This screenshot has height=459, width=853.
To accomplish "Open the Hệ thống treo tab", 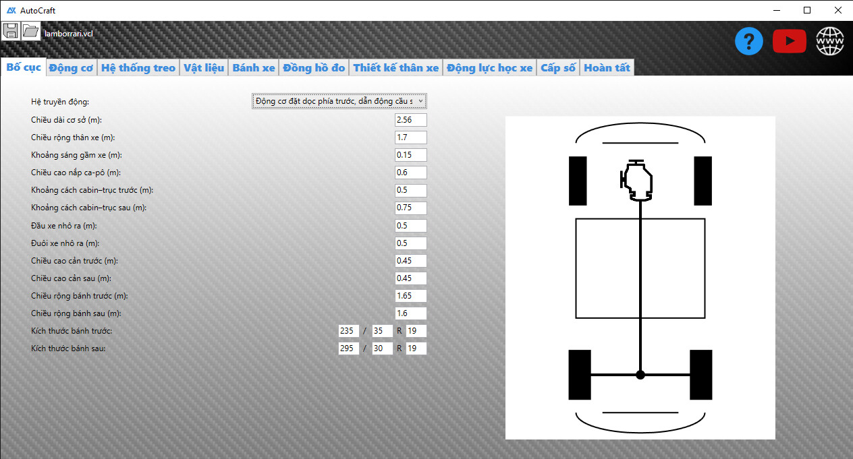I will (138, 67).
